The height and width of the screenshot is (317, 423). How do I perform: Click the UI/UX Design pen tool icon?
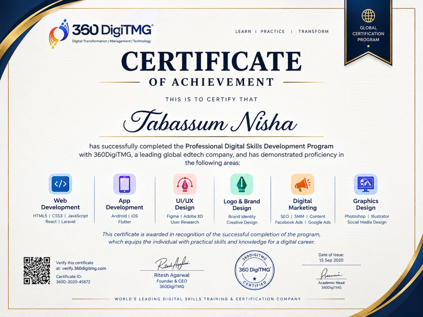click(x=185, y=184)
